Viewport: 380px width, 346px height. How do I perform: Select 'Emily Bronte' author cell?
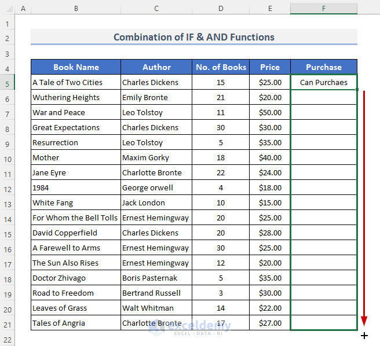[156, 97]
